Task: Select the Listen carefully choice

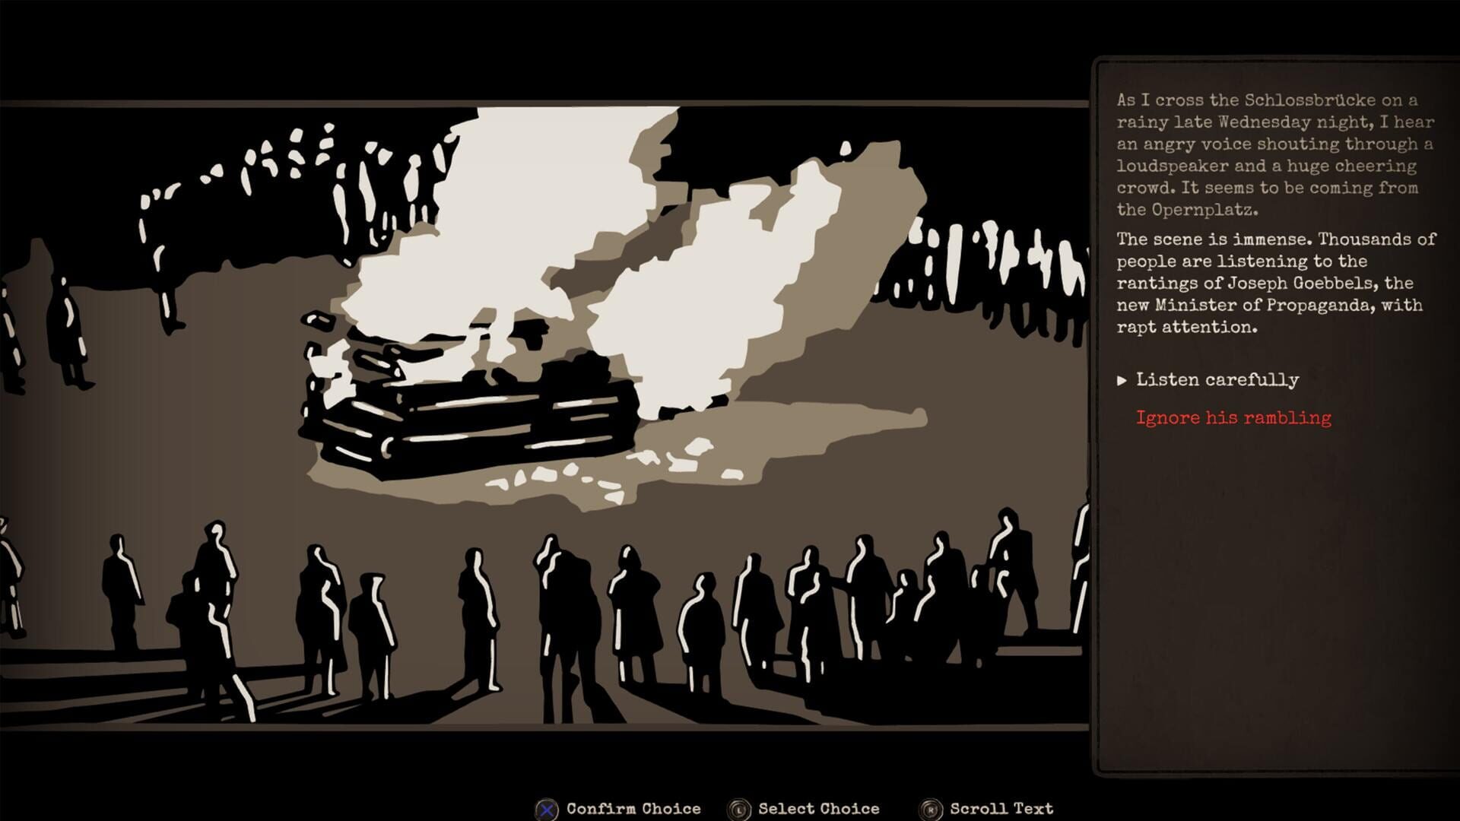Action: [1217, 380]
